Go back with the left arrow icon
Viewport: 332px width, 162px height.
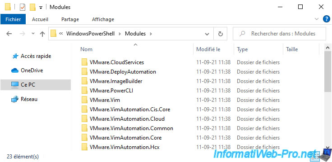click(9, 34)
